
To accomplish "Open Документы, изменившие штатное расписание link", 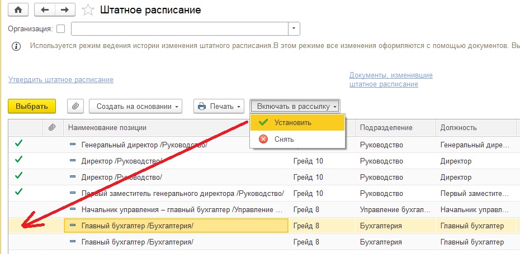I will [391, 80].
